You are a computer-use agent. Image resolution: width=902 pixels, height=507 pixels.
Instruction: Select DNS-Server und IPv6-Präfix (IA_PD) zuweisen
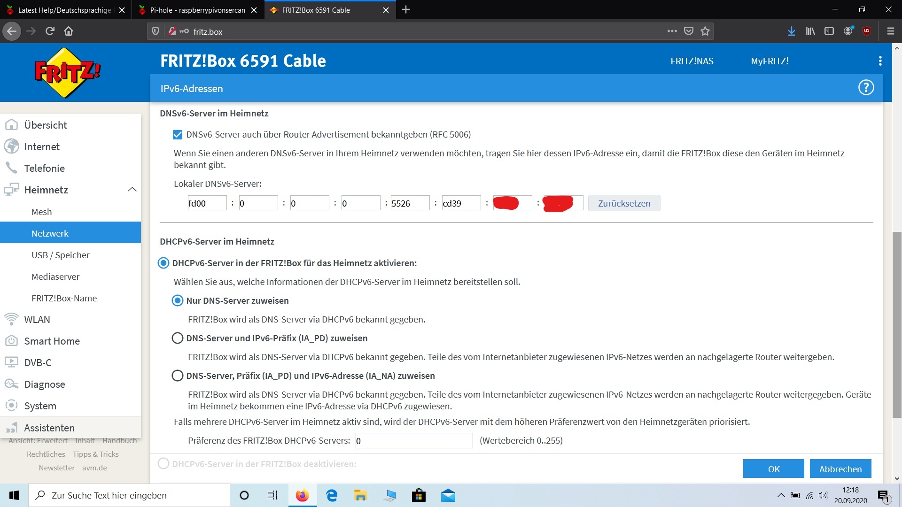click(178, 338)
